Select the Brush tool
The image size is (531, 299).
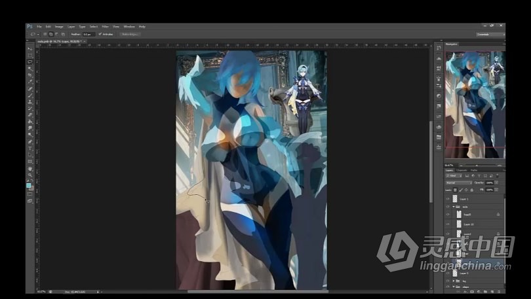(x=29, y=96)
